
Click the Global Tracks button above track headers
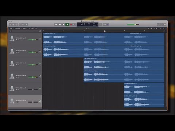click(40, 31)
